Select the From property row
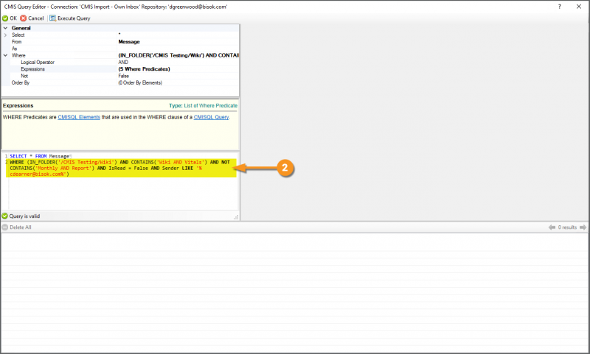 coord(120,42)
